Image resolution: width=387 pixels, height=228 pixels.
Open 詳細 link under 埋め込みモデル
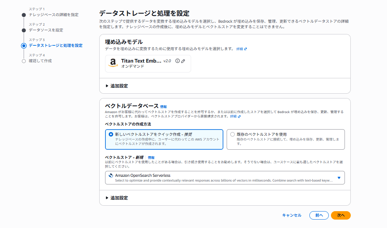240,49
